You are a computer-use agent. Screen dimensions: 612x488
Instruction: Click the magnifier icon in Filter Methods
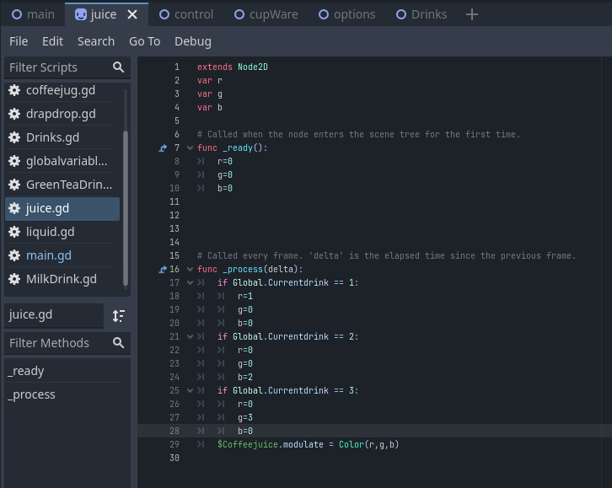coord(119,343)
